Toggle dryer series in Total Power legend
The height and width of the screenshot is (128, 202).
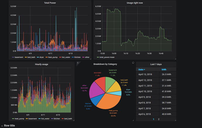pyautogui.click(x=40, y=57)
